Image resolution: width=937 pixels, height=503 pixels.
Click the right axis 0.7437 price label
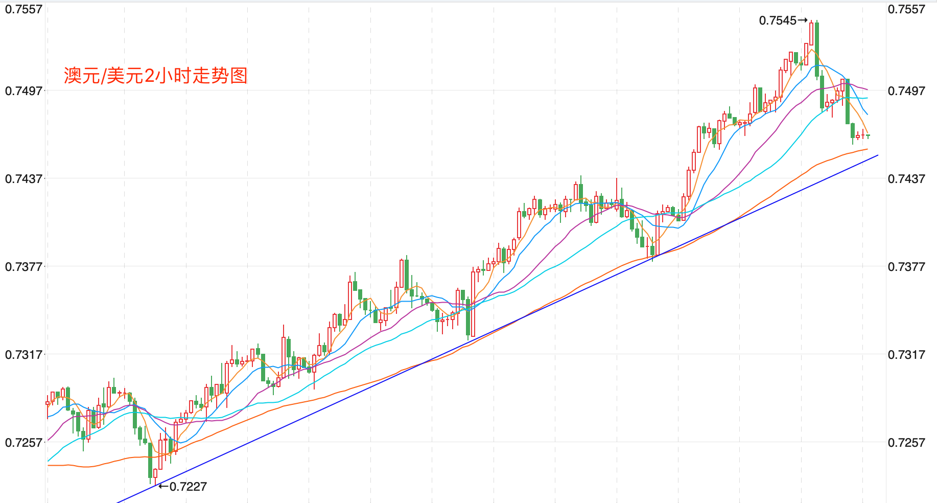coord(906,179)
